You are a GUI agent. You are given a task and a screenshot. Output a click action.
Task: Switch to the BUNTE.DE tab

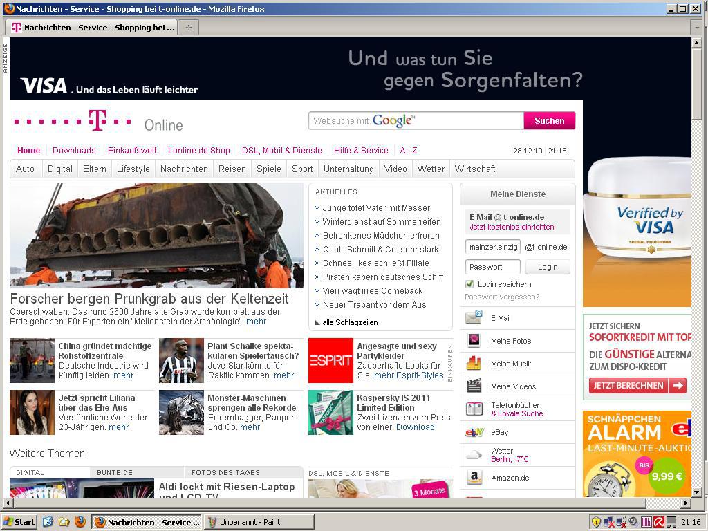coord(115,472)
